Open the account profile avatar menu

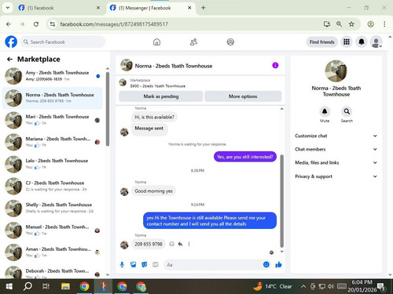click(x=376, y=42)
